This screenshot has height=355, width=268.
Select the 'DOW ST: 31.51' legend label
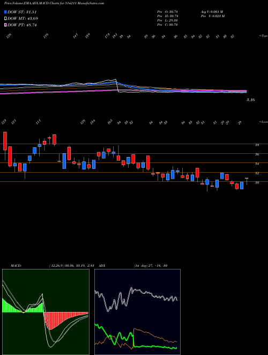pos(22,12)
